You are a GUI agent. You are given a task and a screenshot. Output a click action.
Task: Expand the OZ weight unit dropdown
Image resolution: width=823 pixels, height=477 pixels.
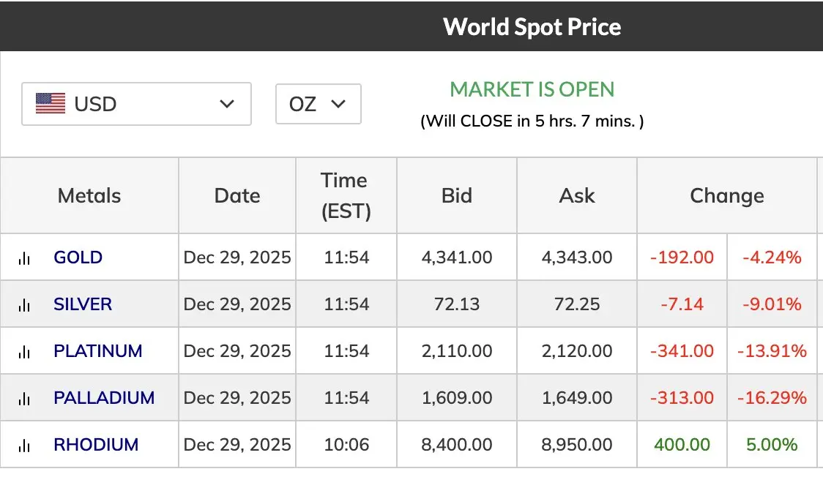click(318, 104)
